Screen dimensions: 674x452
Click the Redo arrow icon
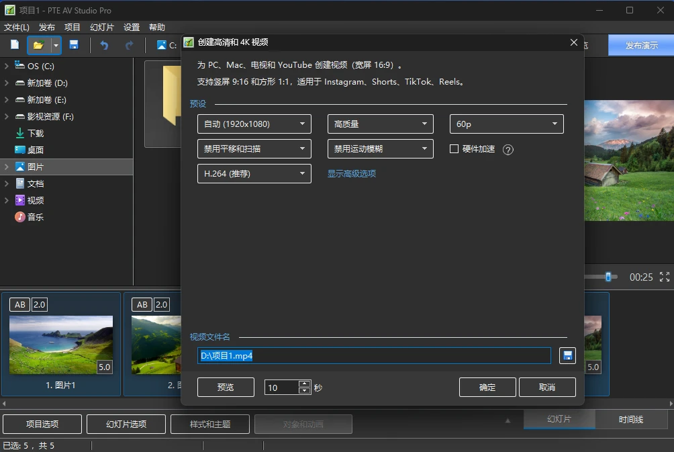click(129, 45)
